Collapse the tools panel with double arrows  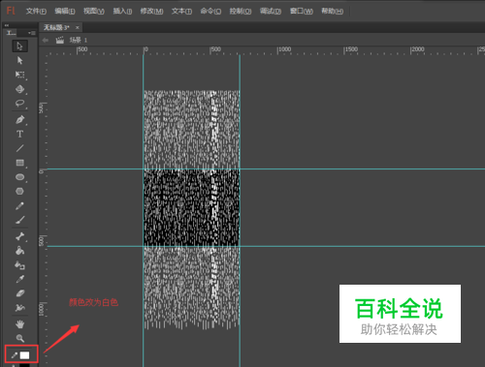[7, 25]
